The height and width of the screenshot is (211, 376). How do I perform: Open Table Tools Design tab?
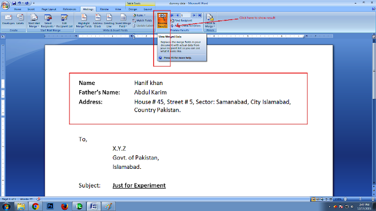point(133,9)
